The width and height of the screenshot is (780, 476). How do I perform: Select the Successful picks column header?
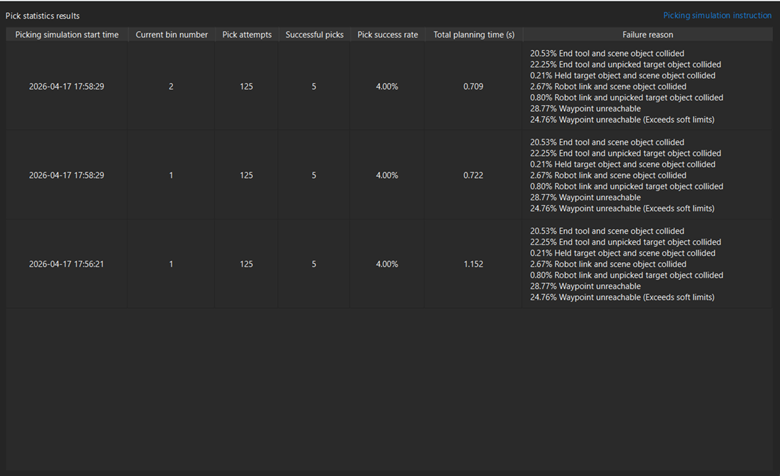tap(314, 34)
